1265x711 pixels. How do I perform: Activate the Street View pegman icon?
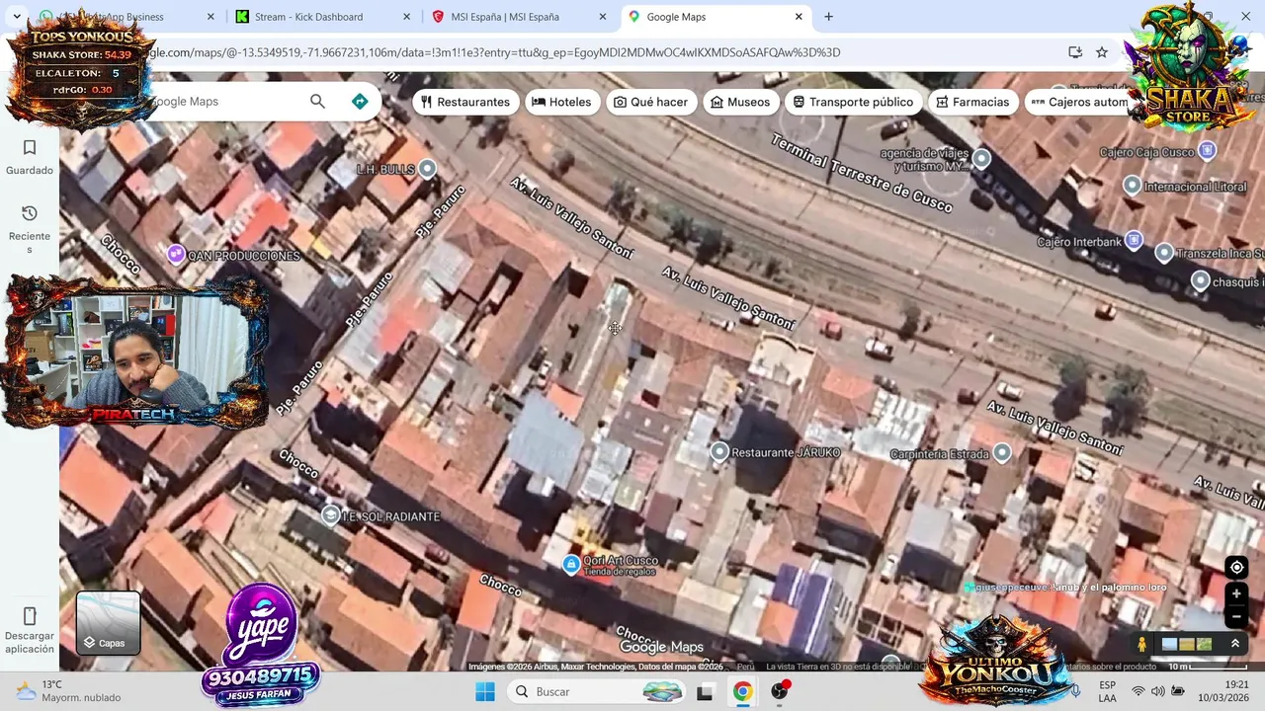pyautogui.click(x=1142, y=644)
